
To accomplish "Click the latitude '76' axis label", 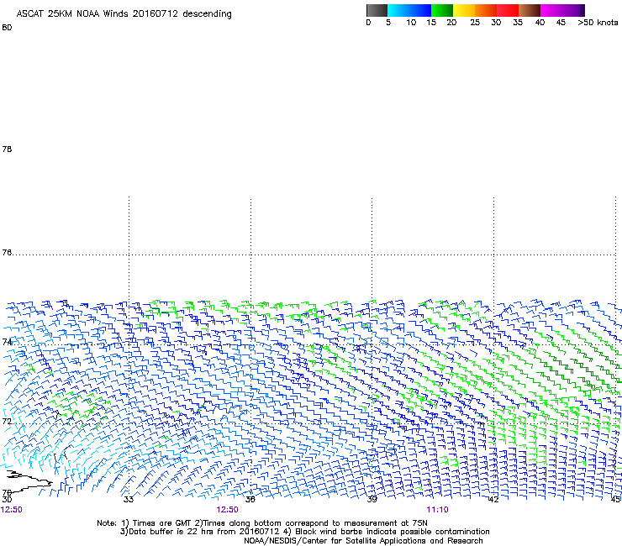I will (7, 252).
